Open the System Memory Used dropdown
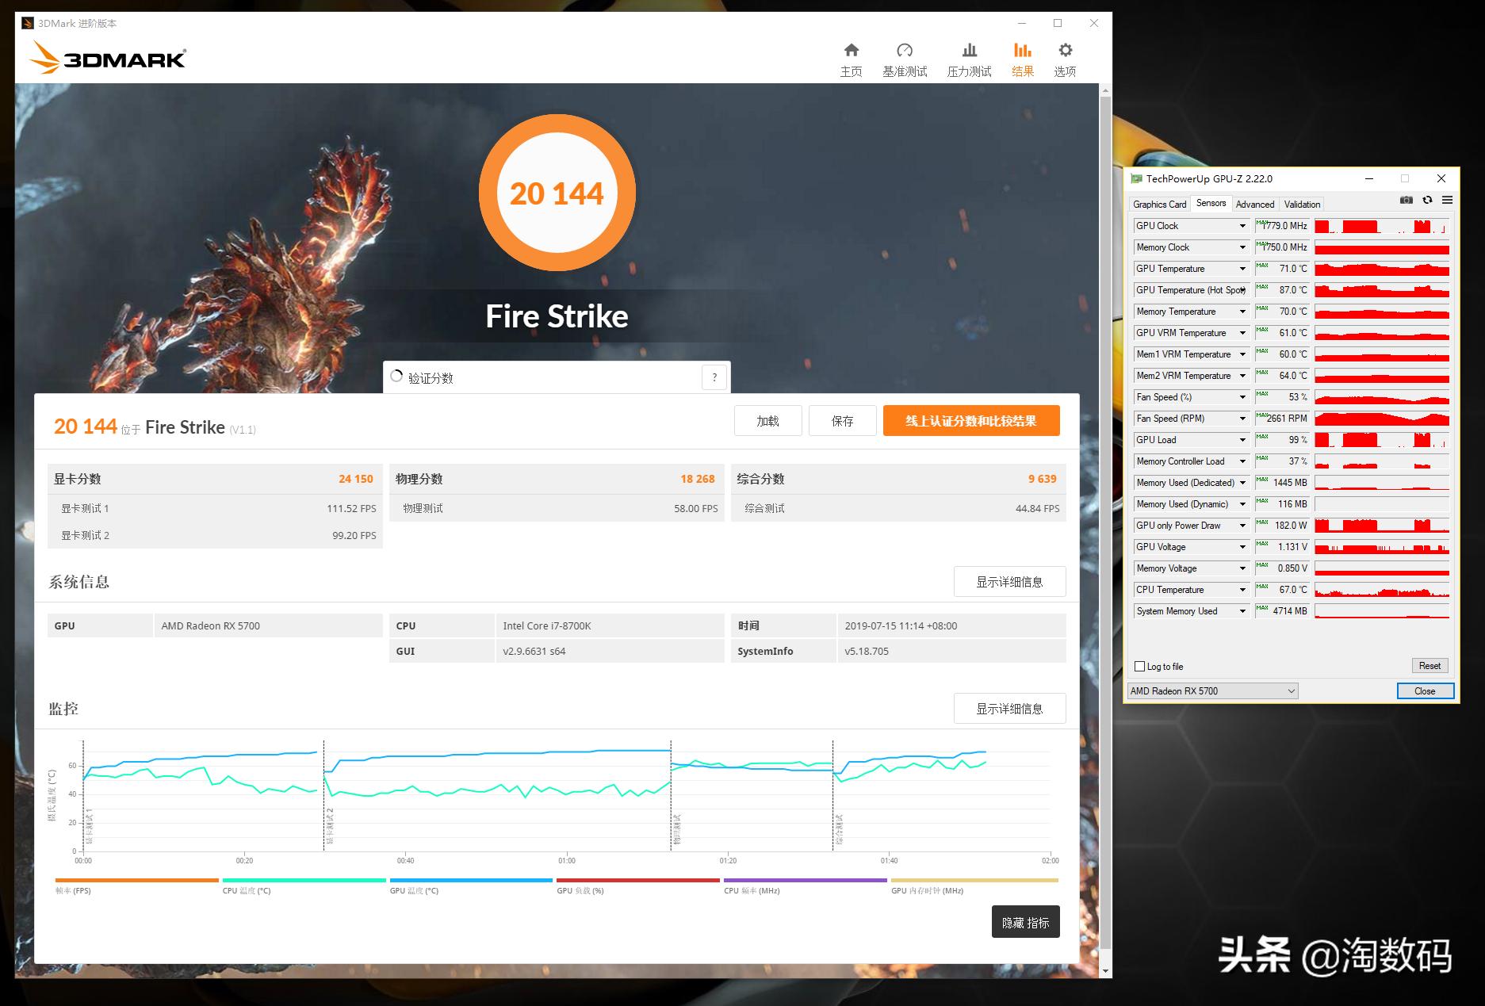This screenshot has width=1485, height=1006. [1242, 611]
